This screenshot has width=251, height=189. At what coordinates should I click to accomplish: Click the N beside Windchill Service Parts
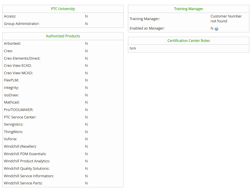click(86, 183)
